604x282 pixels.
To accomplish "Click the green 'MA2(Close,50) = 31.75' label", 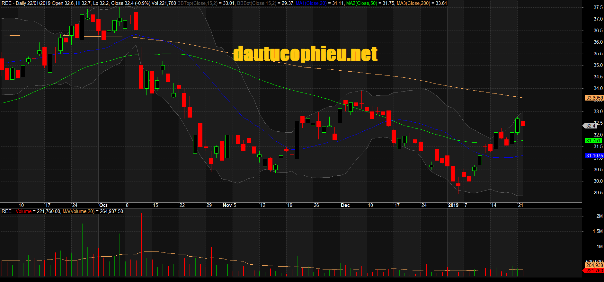I will click(x=370, y=3).
